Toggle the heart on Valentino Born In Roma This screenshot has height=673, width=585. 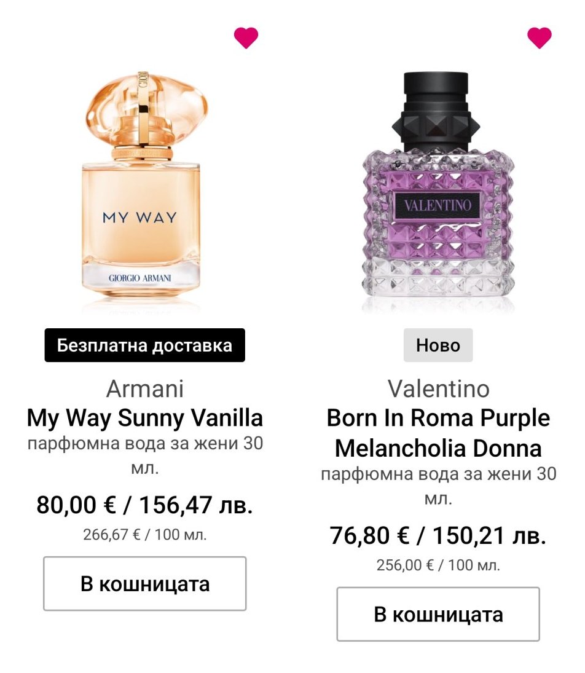[x=540, y=38]
